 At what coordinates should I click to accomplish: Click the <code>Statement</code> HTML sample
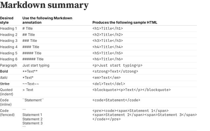click(x=116, y=100)
